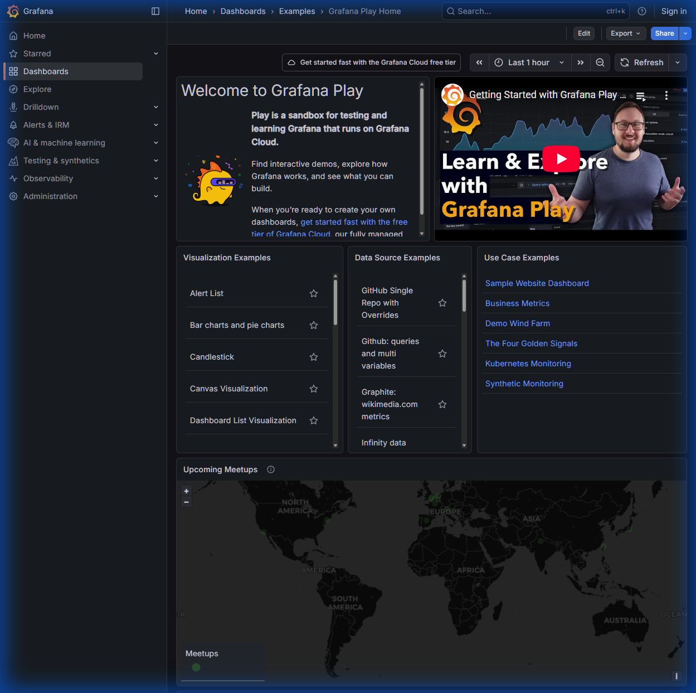Click the Grafana logo
This screenshot has height=693, width=696.
pyautogui.click(x=13, y=11)
